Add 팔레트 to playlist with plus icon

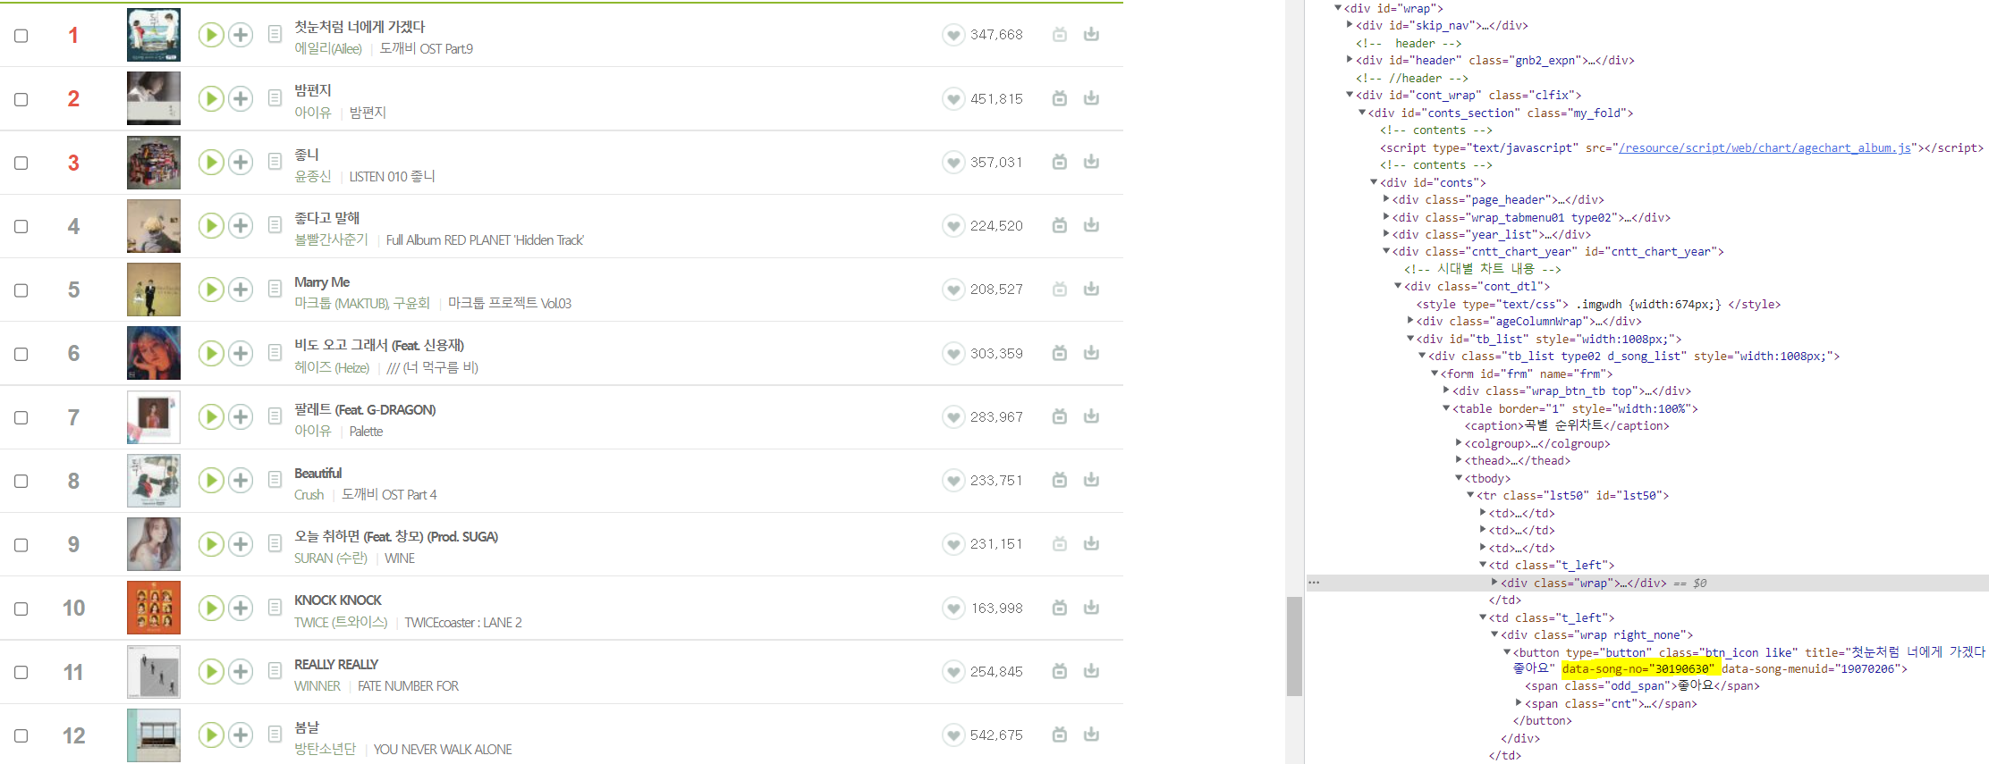click(x=241, y=417)
